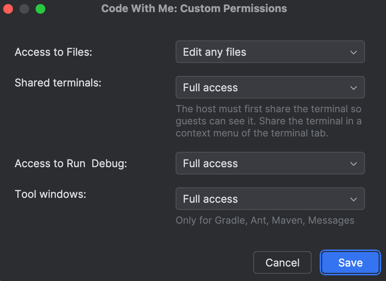Click the Access to Run Debug label
Viewport: 386px width, 281px height.
pos(70,163)
